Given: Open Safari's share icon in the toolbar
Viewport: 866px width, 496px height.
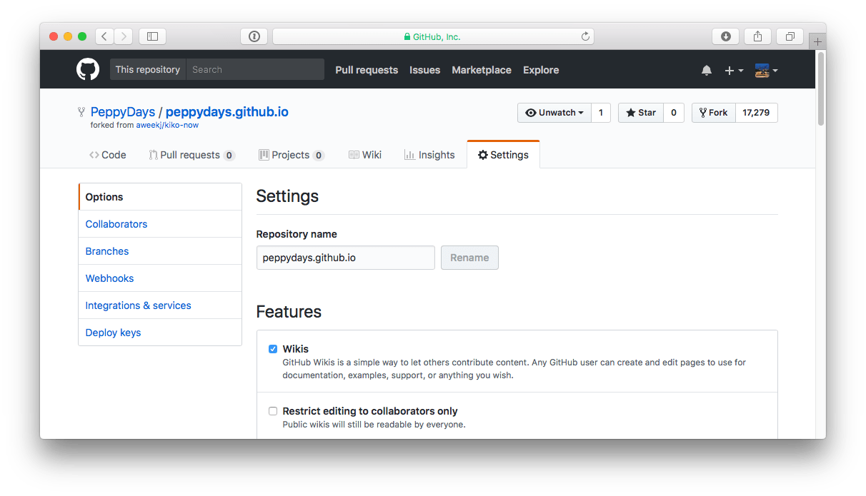Looking at the screenshot, I should (757, 36).
